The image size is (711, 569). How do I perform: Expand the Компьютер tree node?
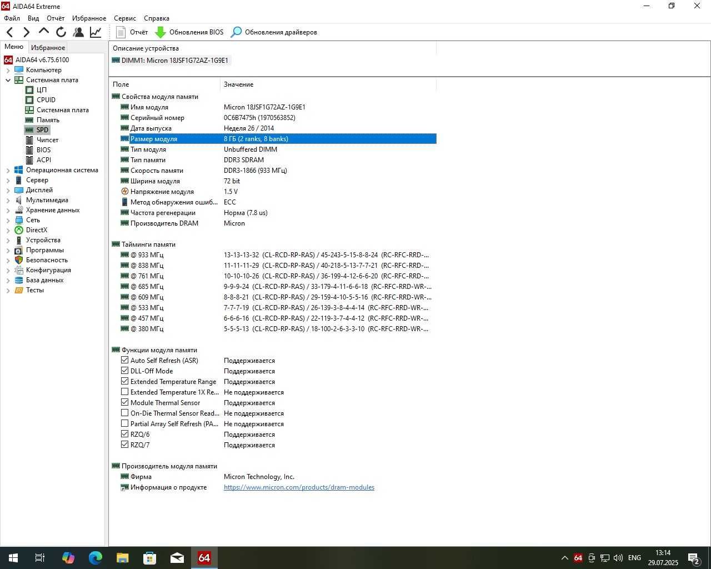[8, 70]
